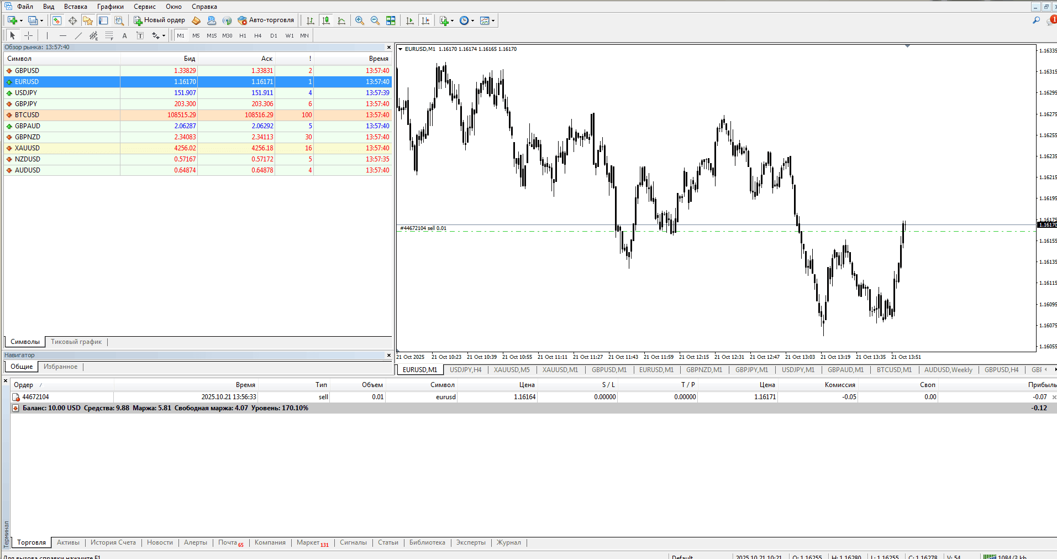Select the Trendline drawing tool
Screen dimensions: 1057x559
tap(78, 35)
